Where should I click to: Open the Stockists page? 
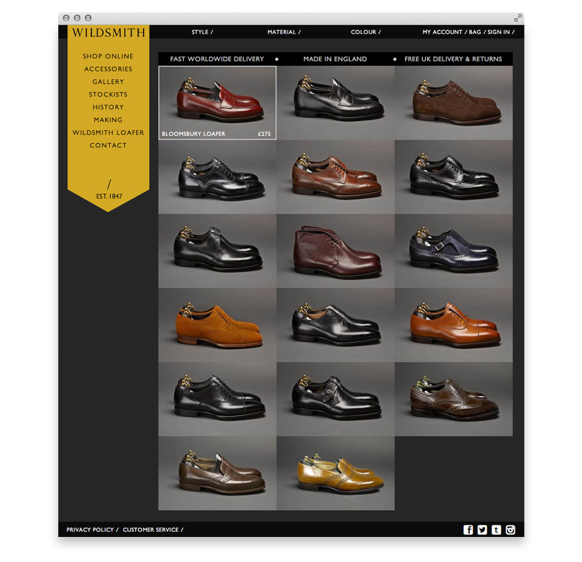pos(108,94)
